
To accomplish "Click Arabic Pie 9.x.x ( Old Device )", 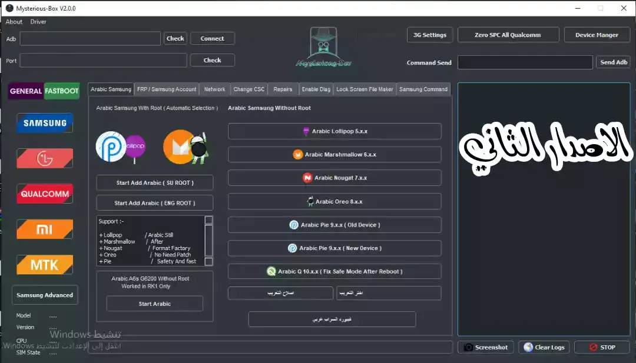I will tap(334, 225).
